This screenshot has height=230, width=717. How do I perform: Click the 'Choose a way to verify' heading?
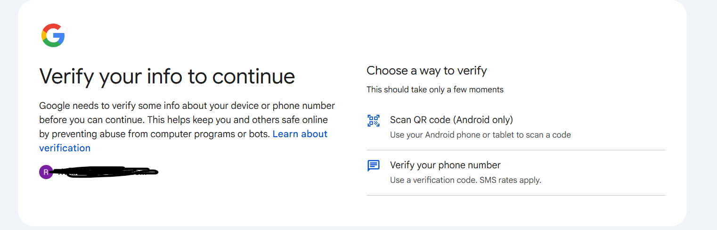pos(426,71)
